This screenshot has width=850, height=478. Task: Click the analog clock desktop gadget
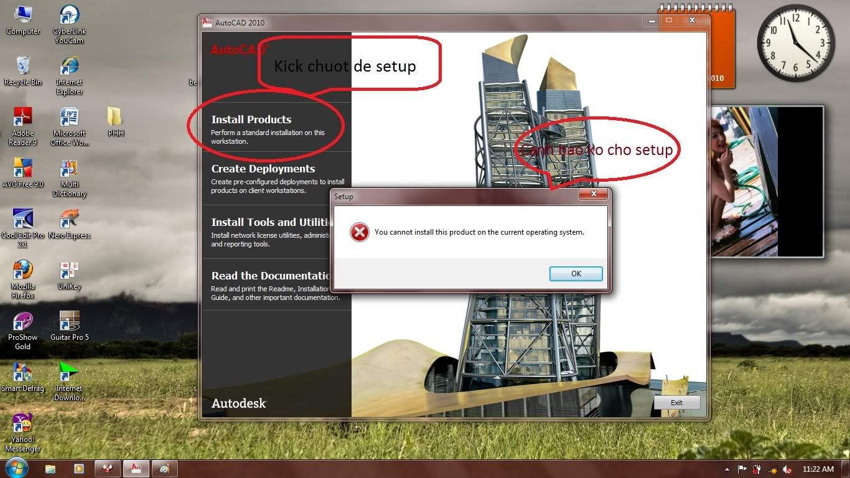[795, 43]
